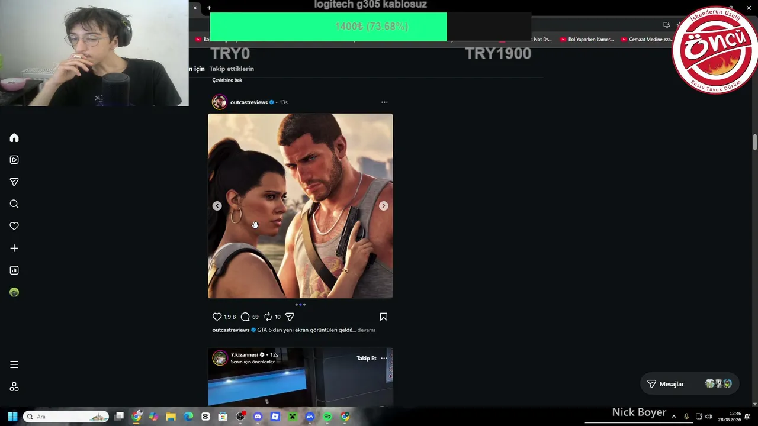Repost the outcastreviews post
Viewport: 758px width, 426px height.
[268, 317]
